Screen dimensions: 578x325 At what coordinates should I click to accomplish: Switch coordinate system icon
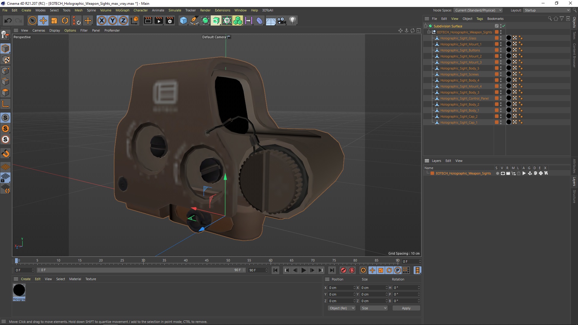coord(135,20)
